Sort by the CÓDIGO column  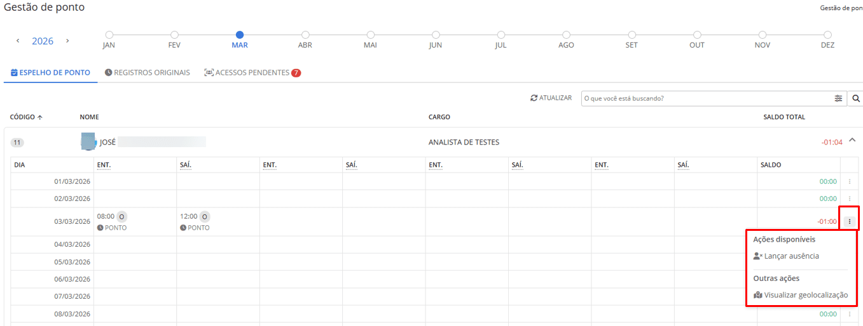pos(27,117)
